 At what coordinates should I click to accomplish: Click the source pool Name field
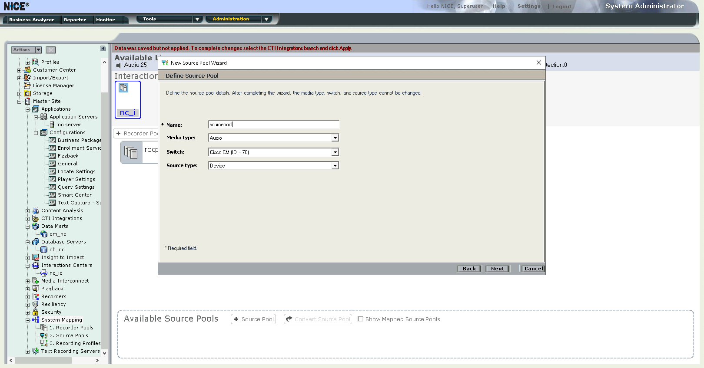(x=273, y=125)
